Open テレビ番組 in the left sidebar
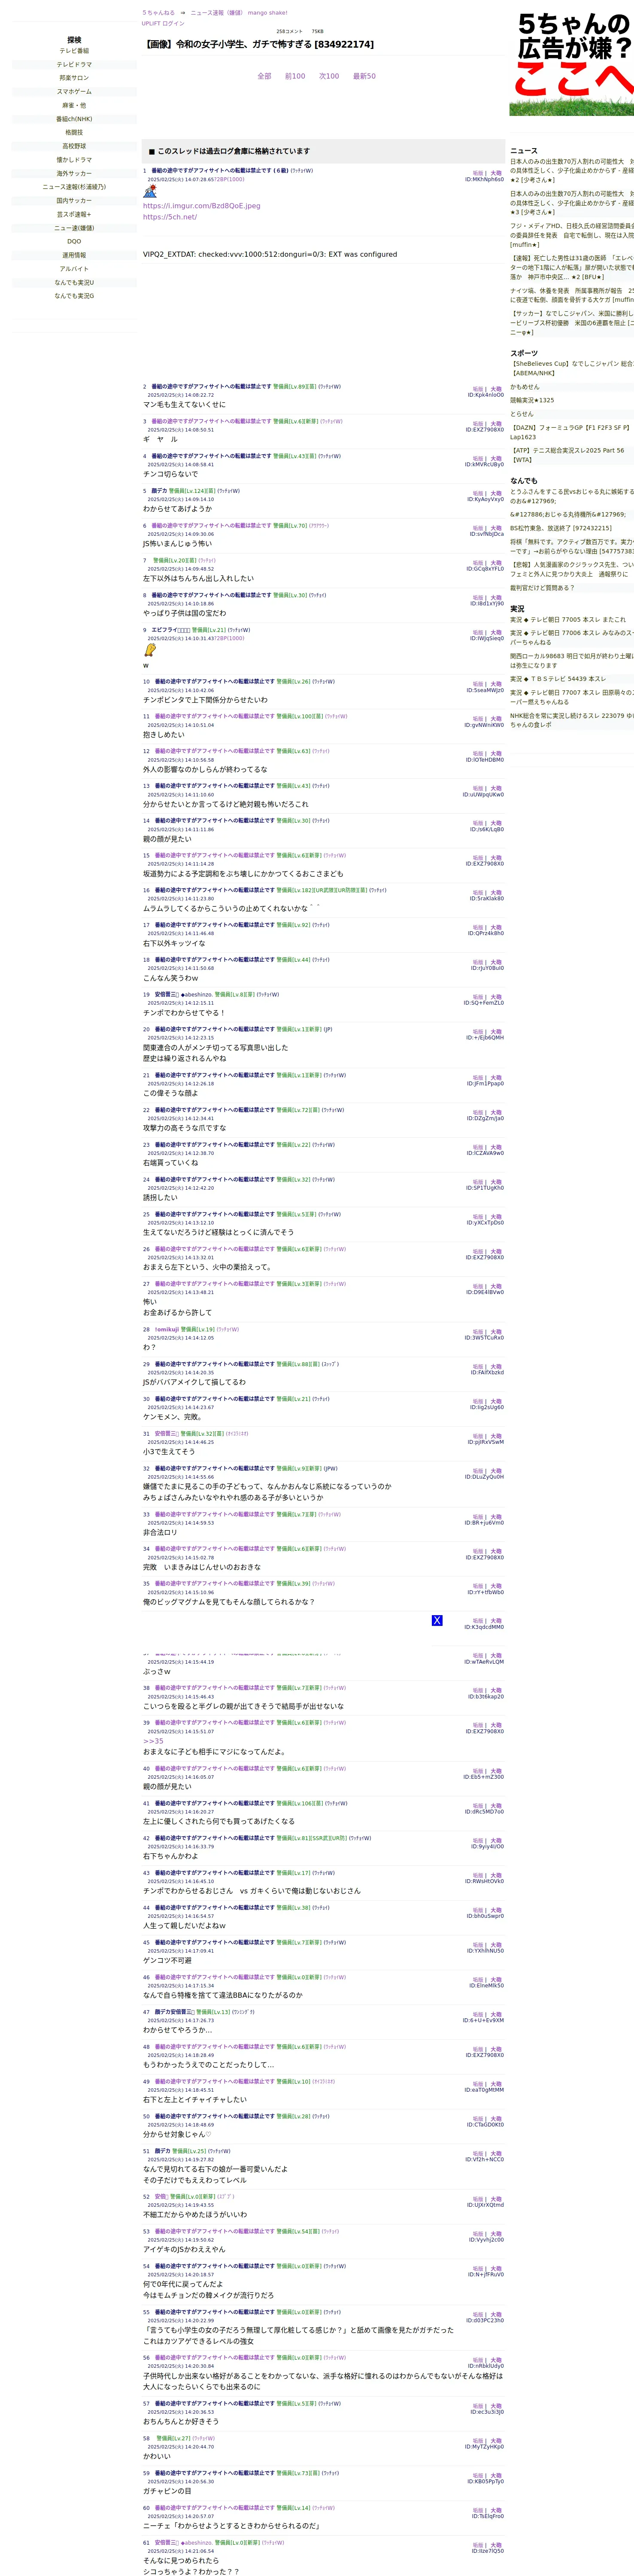The image size is (634, 2576). pyautogui.click(x=74, y=51)
